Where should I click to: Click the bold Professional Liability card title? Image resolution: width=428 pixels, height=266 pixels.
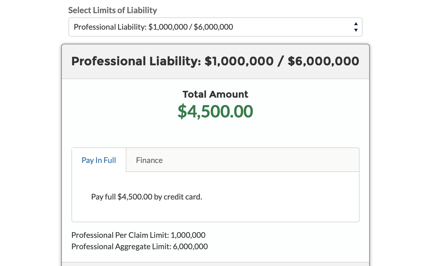(x=215, y=61)
